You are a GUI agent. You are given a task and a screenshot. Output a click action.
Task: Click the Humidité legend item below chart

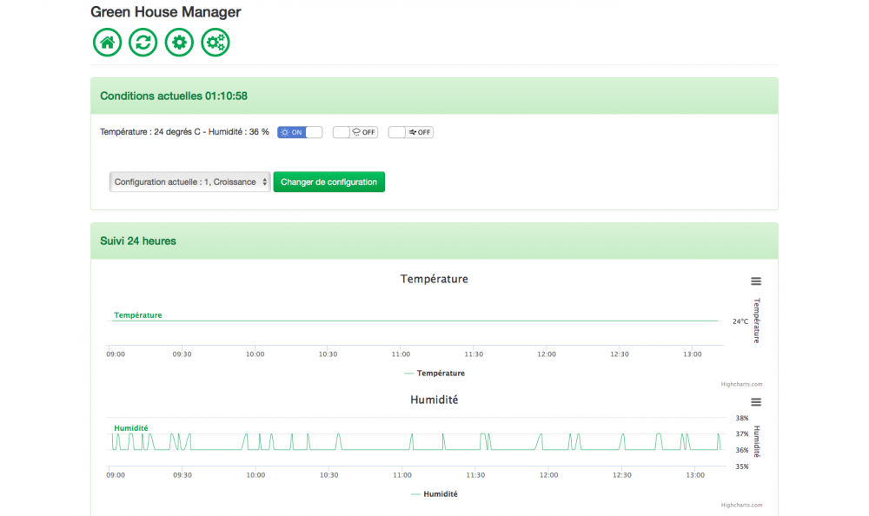pyautogui.click(x=434, y=494)
